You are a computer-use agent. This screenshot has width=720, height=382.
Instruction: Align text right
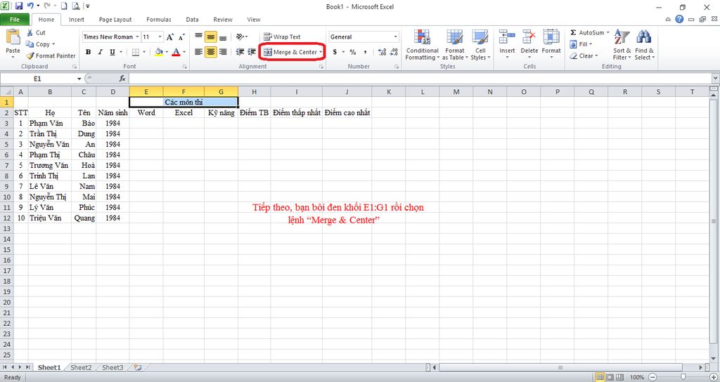[x=223, y=52]
